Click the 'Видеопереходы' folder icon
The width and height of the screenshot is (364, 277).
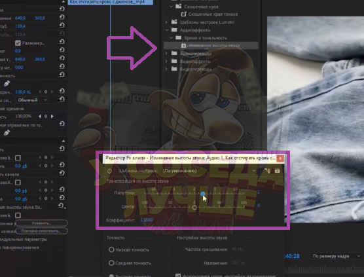174,69
